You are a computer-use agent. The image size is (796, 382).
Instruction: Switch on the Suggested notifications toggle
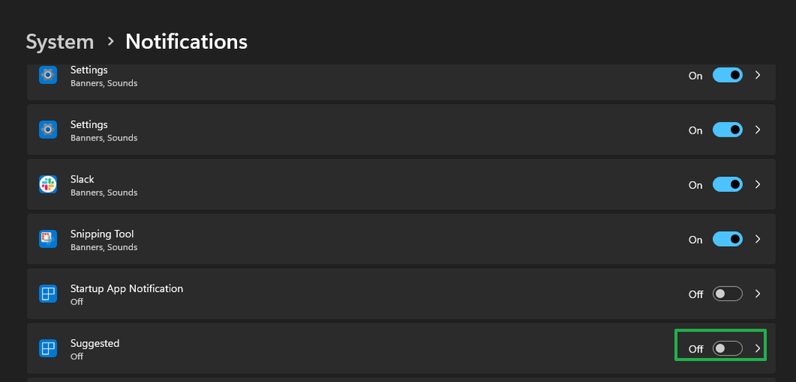point(728,349)
